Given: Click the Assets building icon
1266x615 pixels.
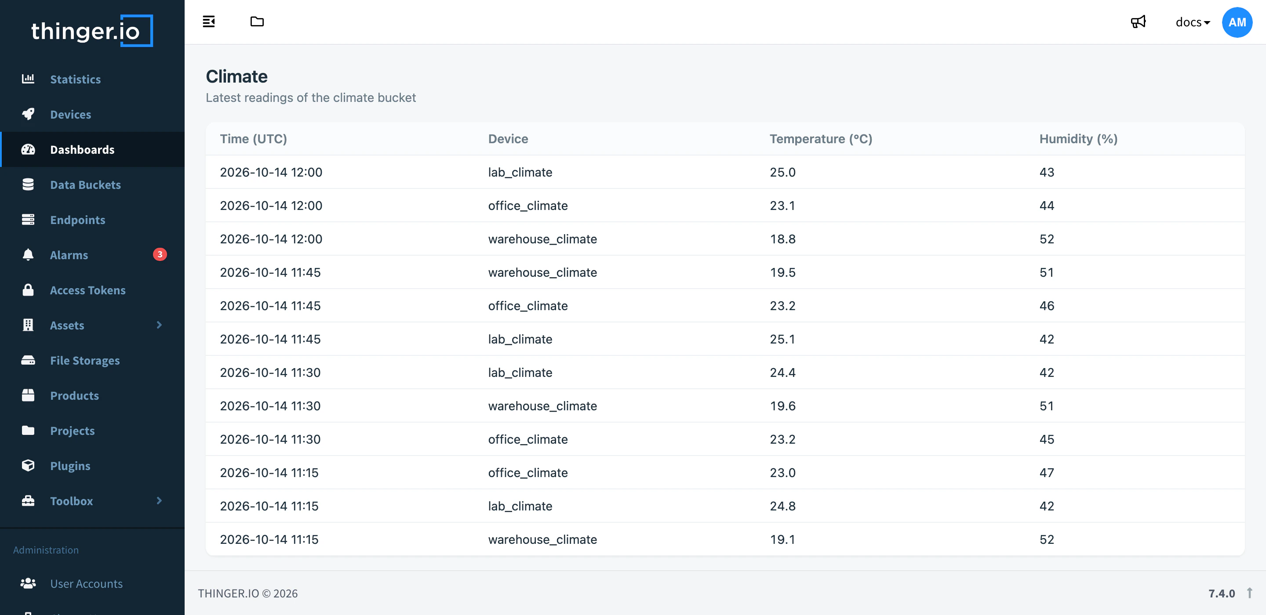Looking at the screenshot, I should [x=28, y=325].
